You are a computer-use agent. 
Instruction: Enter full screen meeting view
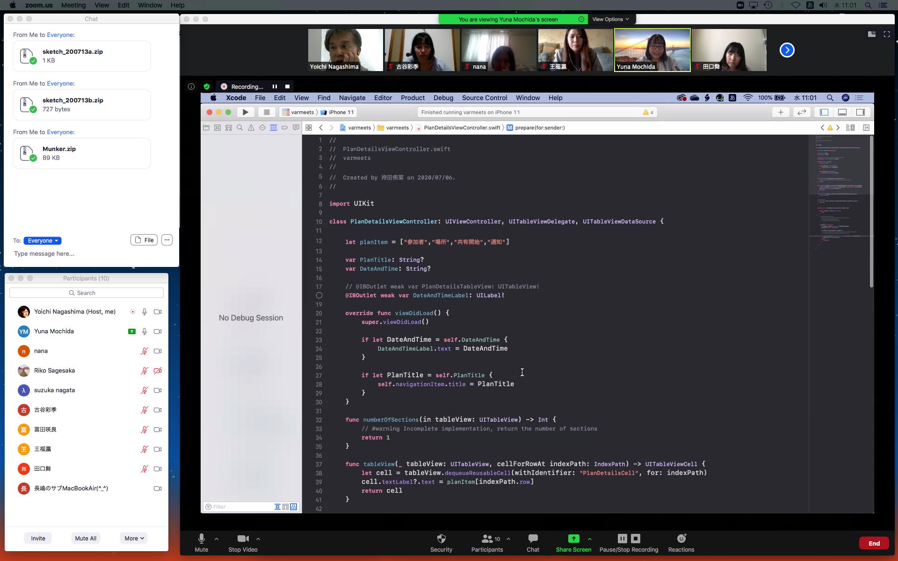[886, 34]
